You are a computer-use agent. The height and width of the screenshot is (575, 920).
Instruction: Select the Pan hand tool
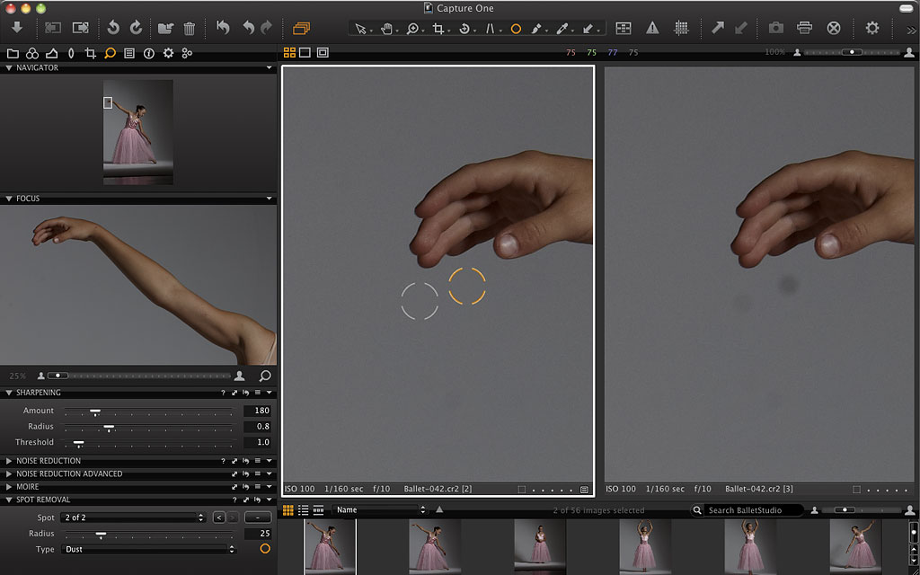(x=386, y=29)
